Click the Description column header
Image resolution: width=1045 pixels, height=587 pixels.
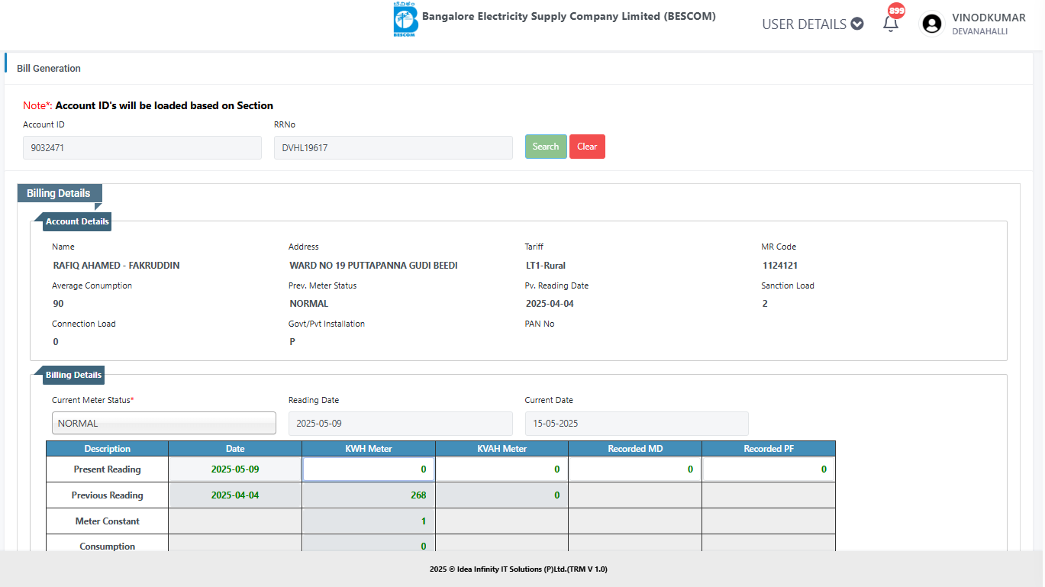pos(108,449)
